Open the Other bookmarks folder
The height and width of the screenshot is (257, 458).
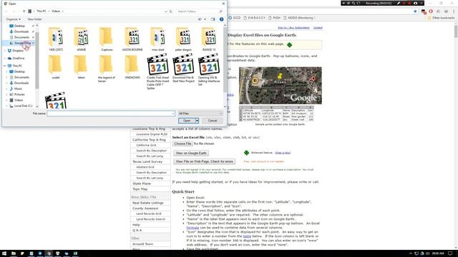pos(441,18)
